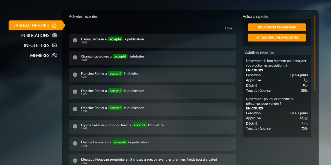Image resolution: width=331 pixels, height=165 pixels.
Task: Click info icon on Message Nouveau propriétaire row
Action: tap(75, 161)
